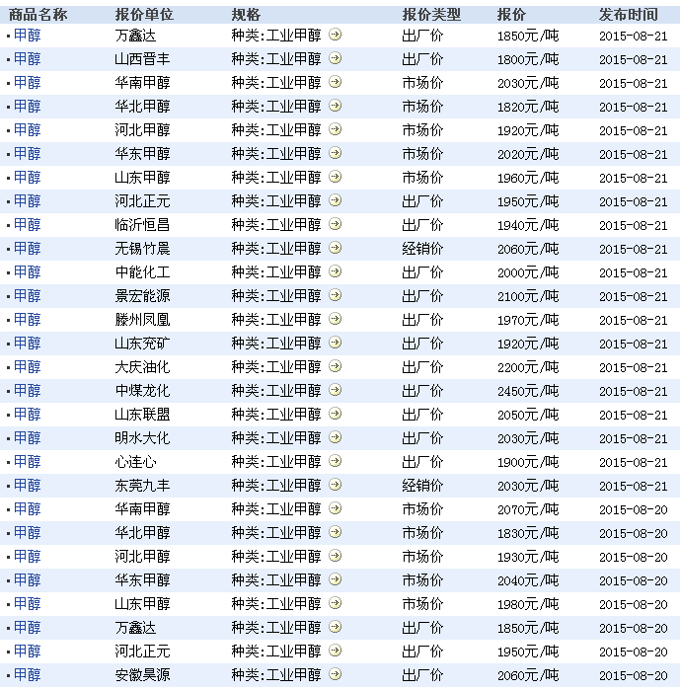Click the arrow icon in the 河北正元 2015-08-21 row
This screenshot has height=691, width=680.
[x=335, y=200]
